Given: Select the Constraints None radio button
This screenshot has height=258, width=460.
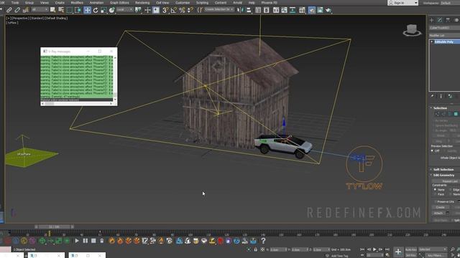Looking at the screenshot, I should tap(435, 189).
